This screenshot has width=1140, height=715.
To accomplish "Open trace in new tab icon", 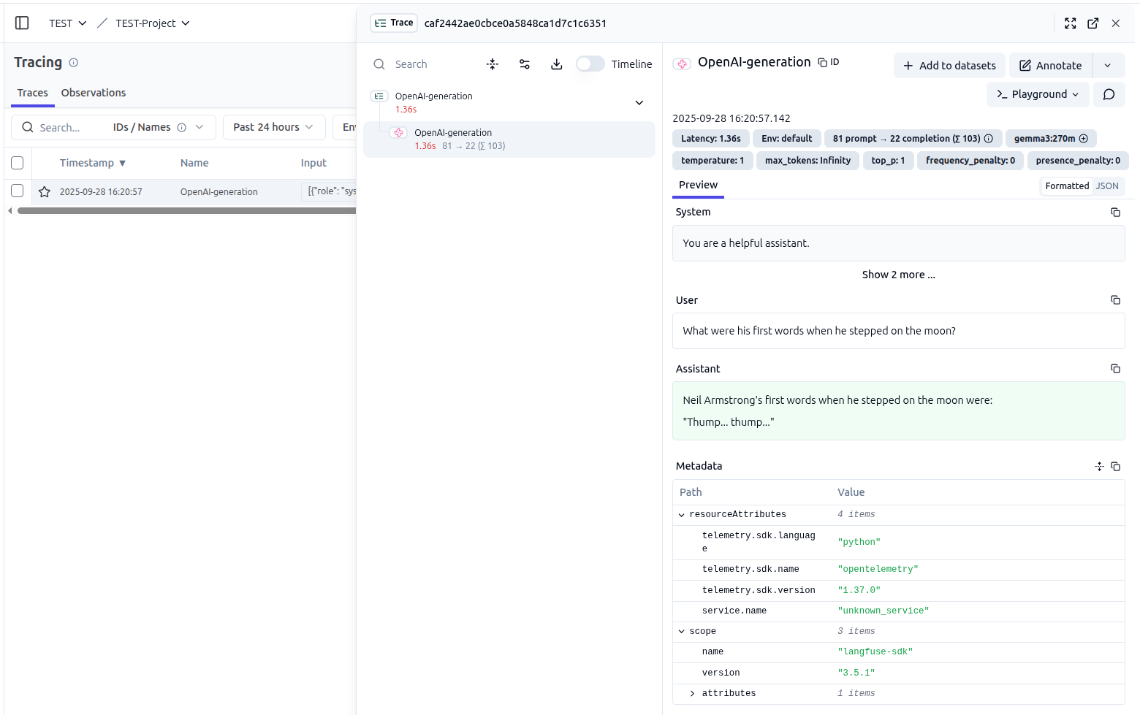I will (x=1093, y=23).
